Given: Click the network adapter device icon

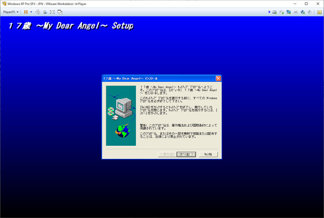Looking at the screenshot, I should (x=289, y=12).
